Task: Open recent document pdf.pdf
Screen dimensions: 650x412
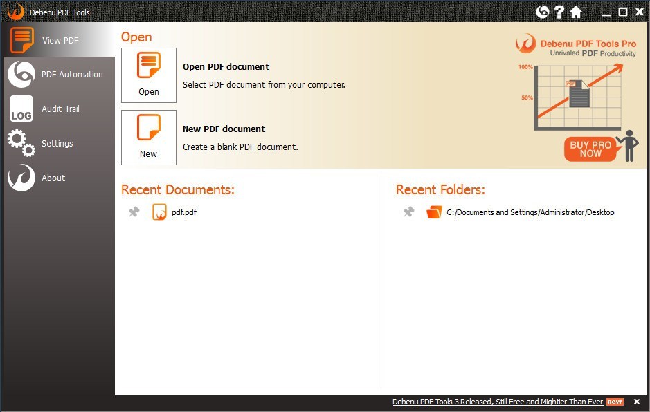Action: [x=184, y=212]
